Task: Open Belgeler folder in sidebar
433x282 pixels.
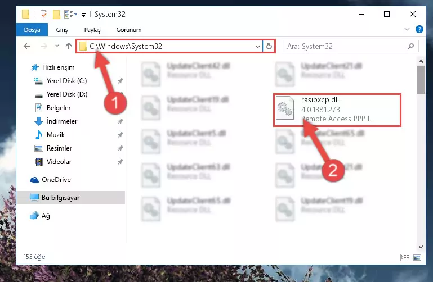Action: [x=59, y=108]
